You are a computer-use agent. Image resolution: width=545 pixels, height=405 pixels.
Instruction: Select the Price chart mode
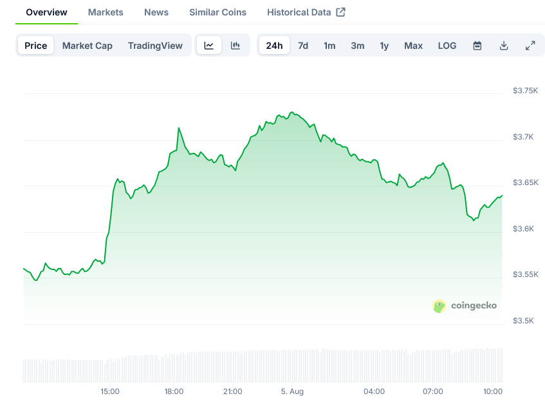point(36,46)
